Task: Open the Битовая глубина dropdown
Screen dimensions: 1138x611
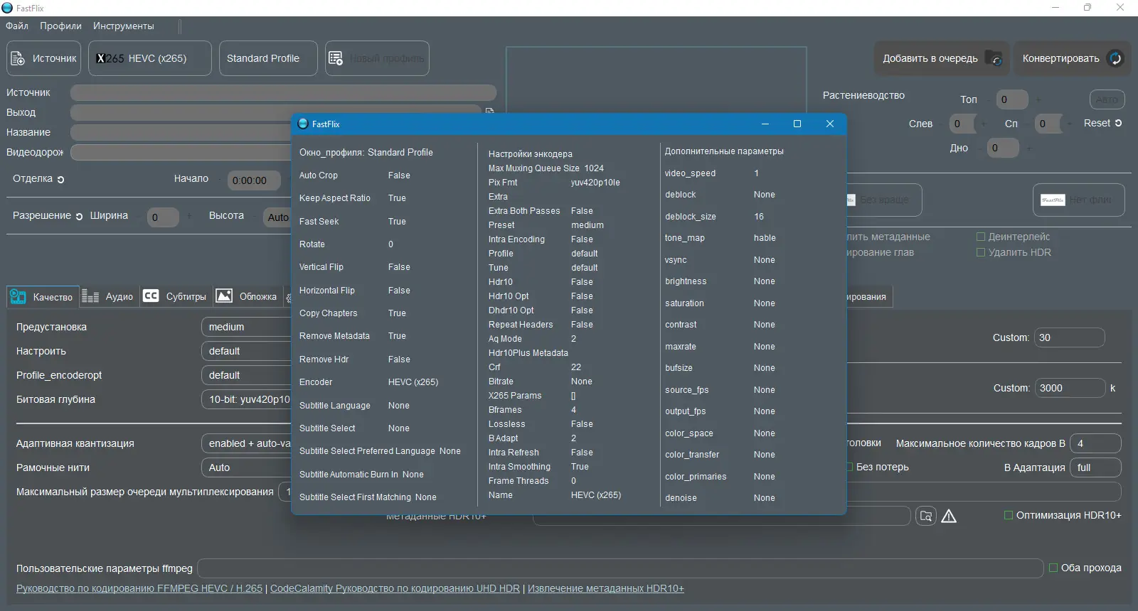Action: coord(246,399)
